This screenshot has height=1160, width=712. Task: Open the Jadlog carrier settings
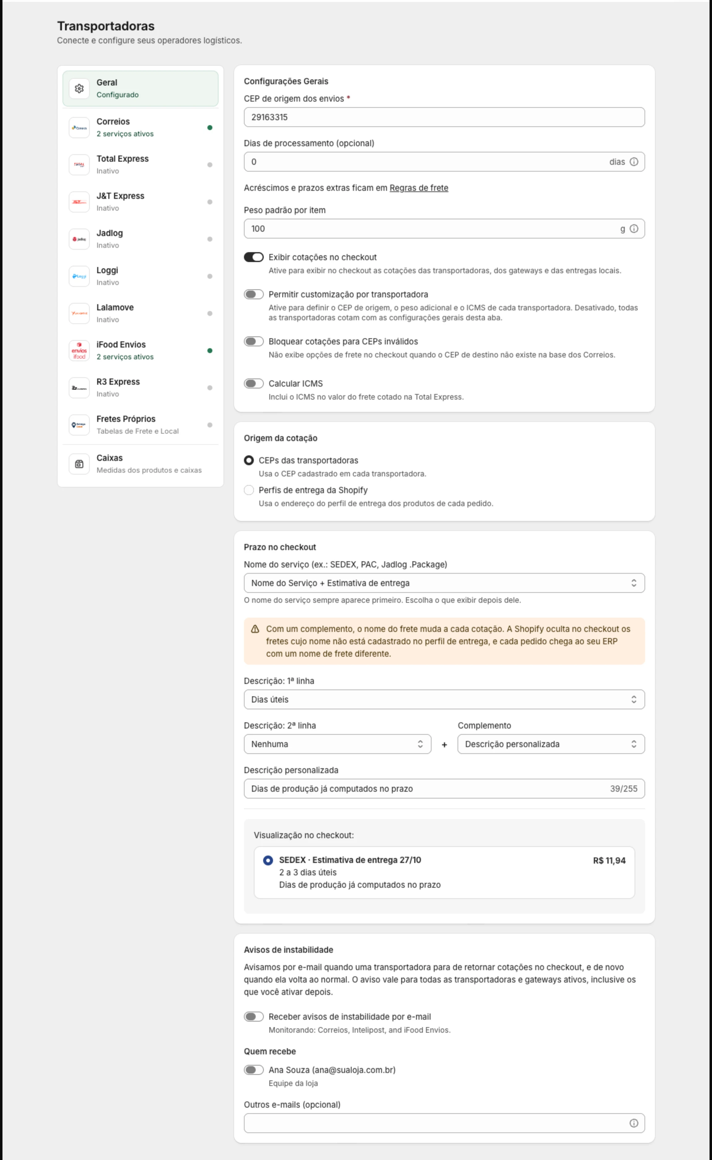140,239
